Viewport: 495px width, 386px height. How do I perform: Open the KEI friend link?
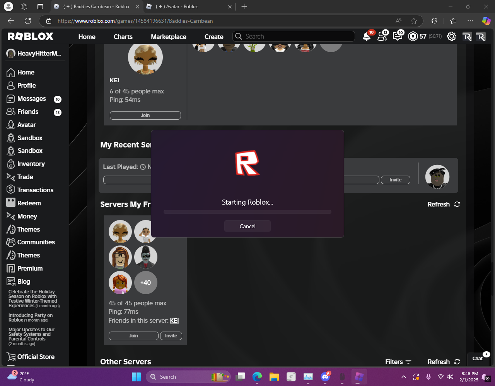pos(174,320)
